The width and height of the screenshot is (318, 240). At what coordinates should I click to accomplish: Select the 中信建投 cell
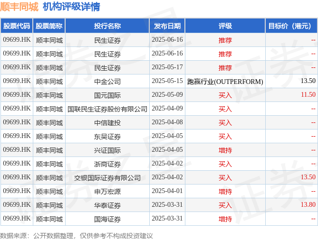(x=107, y=123)
